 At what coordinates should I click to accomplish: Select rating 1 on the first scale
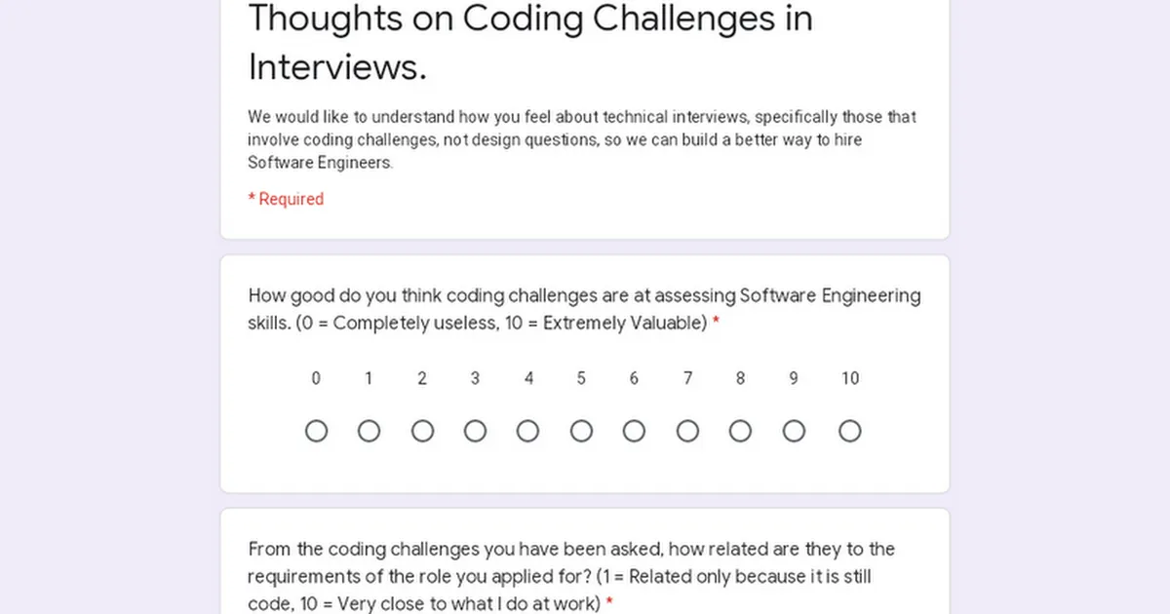click(369, 431)
